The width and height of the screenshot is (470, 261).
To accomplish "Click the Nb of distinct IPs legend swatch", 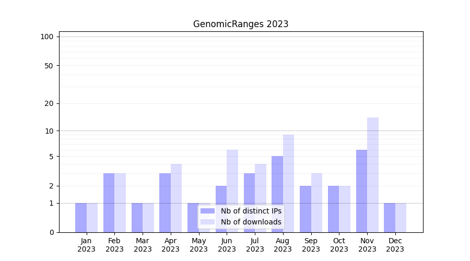I will pos(207,211).
